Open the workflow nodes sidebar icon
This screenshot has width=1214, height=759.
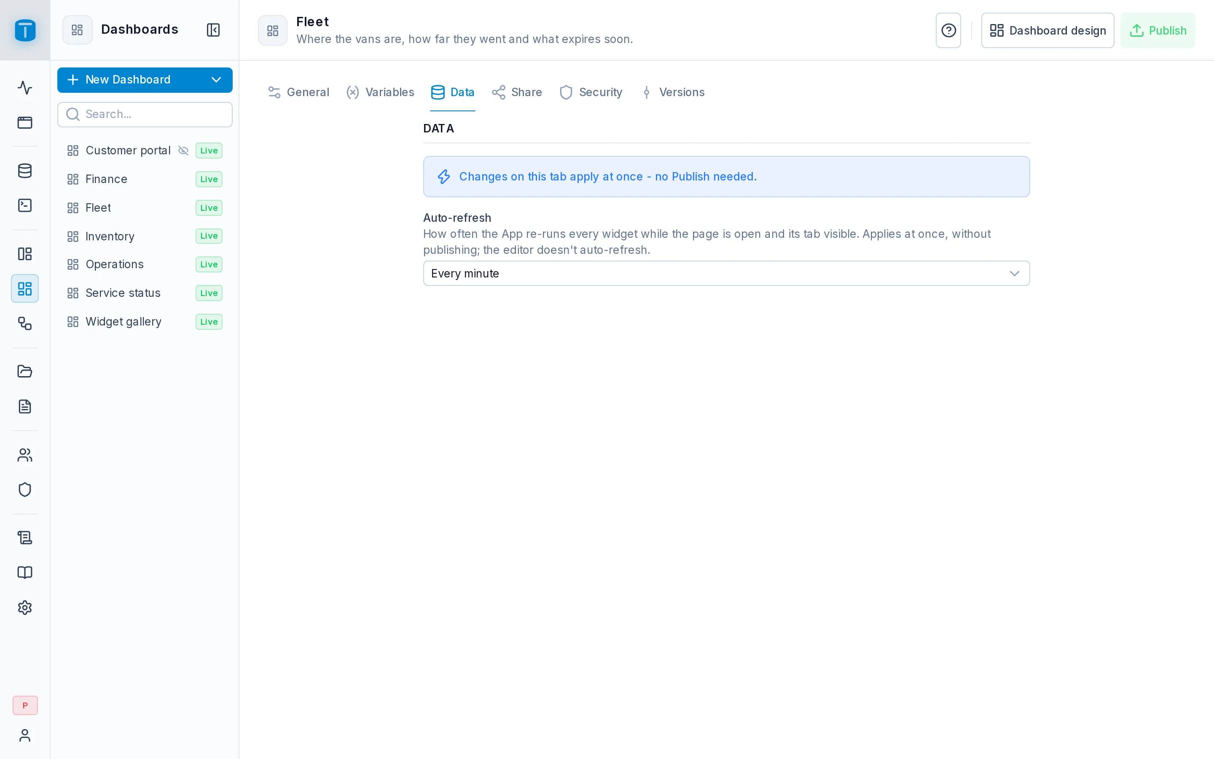(24, 323)
